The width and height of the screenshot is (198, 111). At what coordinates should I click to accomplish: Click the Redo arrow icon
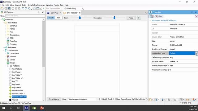coord(26,8)
